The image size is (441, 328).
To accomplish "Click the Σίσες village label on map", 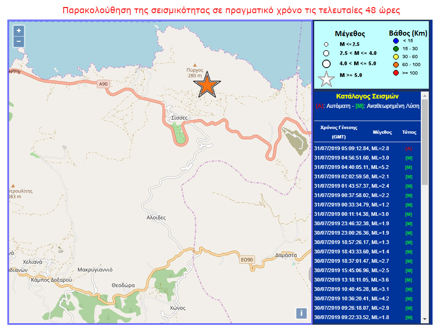I will 179,118.
